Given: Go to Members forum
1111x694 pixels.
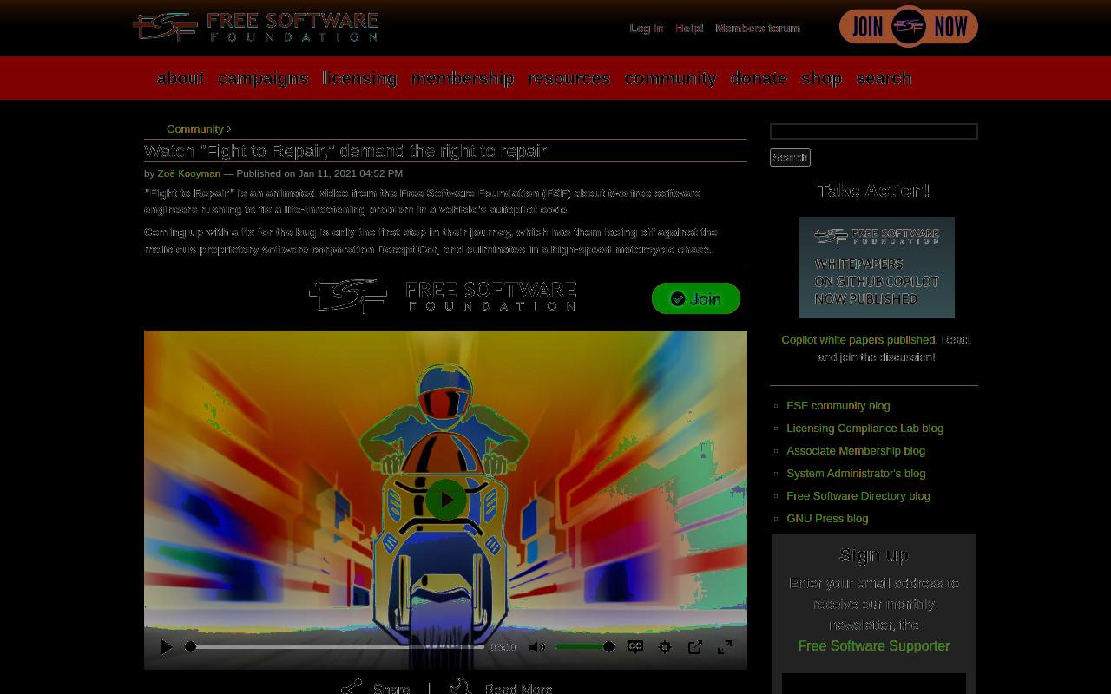Looking at the screenshot, I should tap(758, 29).
